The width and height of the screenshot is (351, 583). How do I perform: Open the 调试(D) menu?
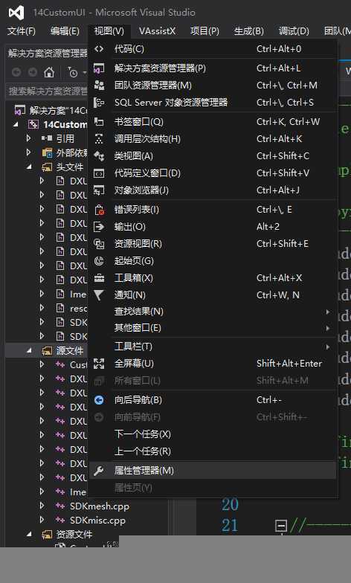(294, 31)
